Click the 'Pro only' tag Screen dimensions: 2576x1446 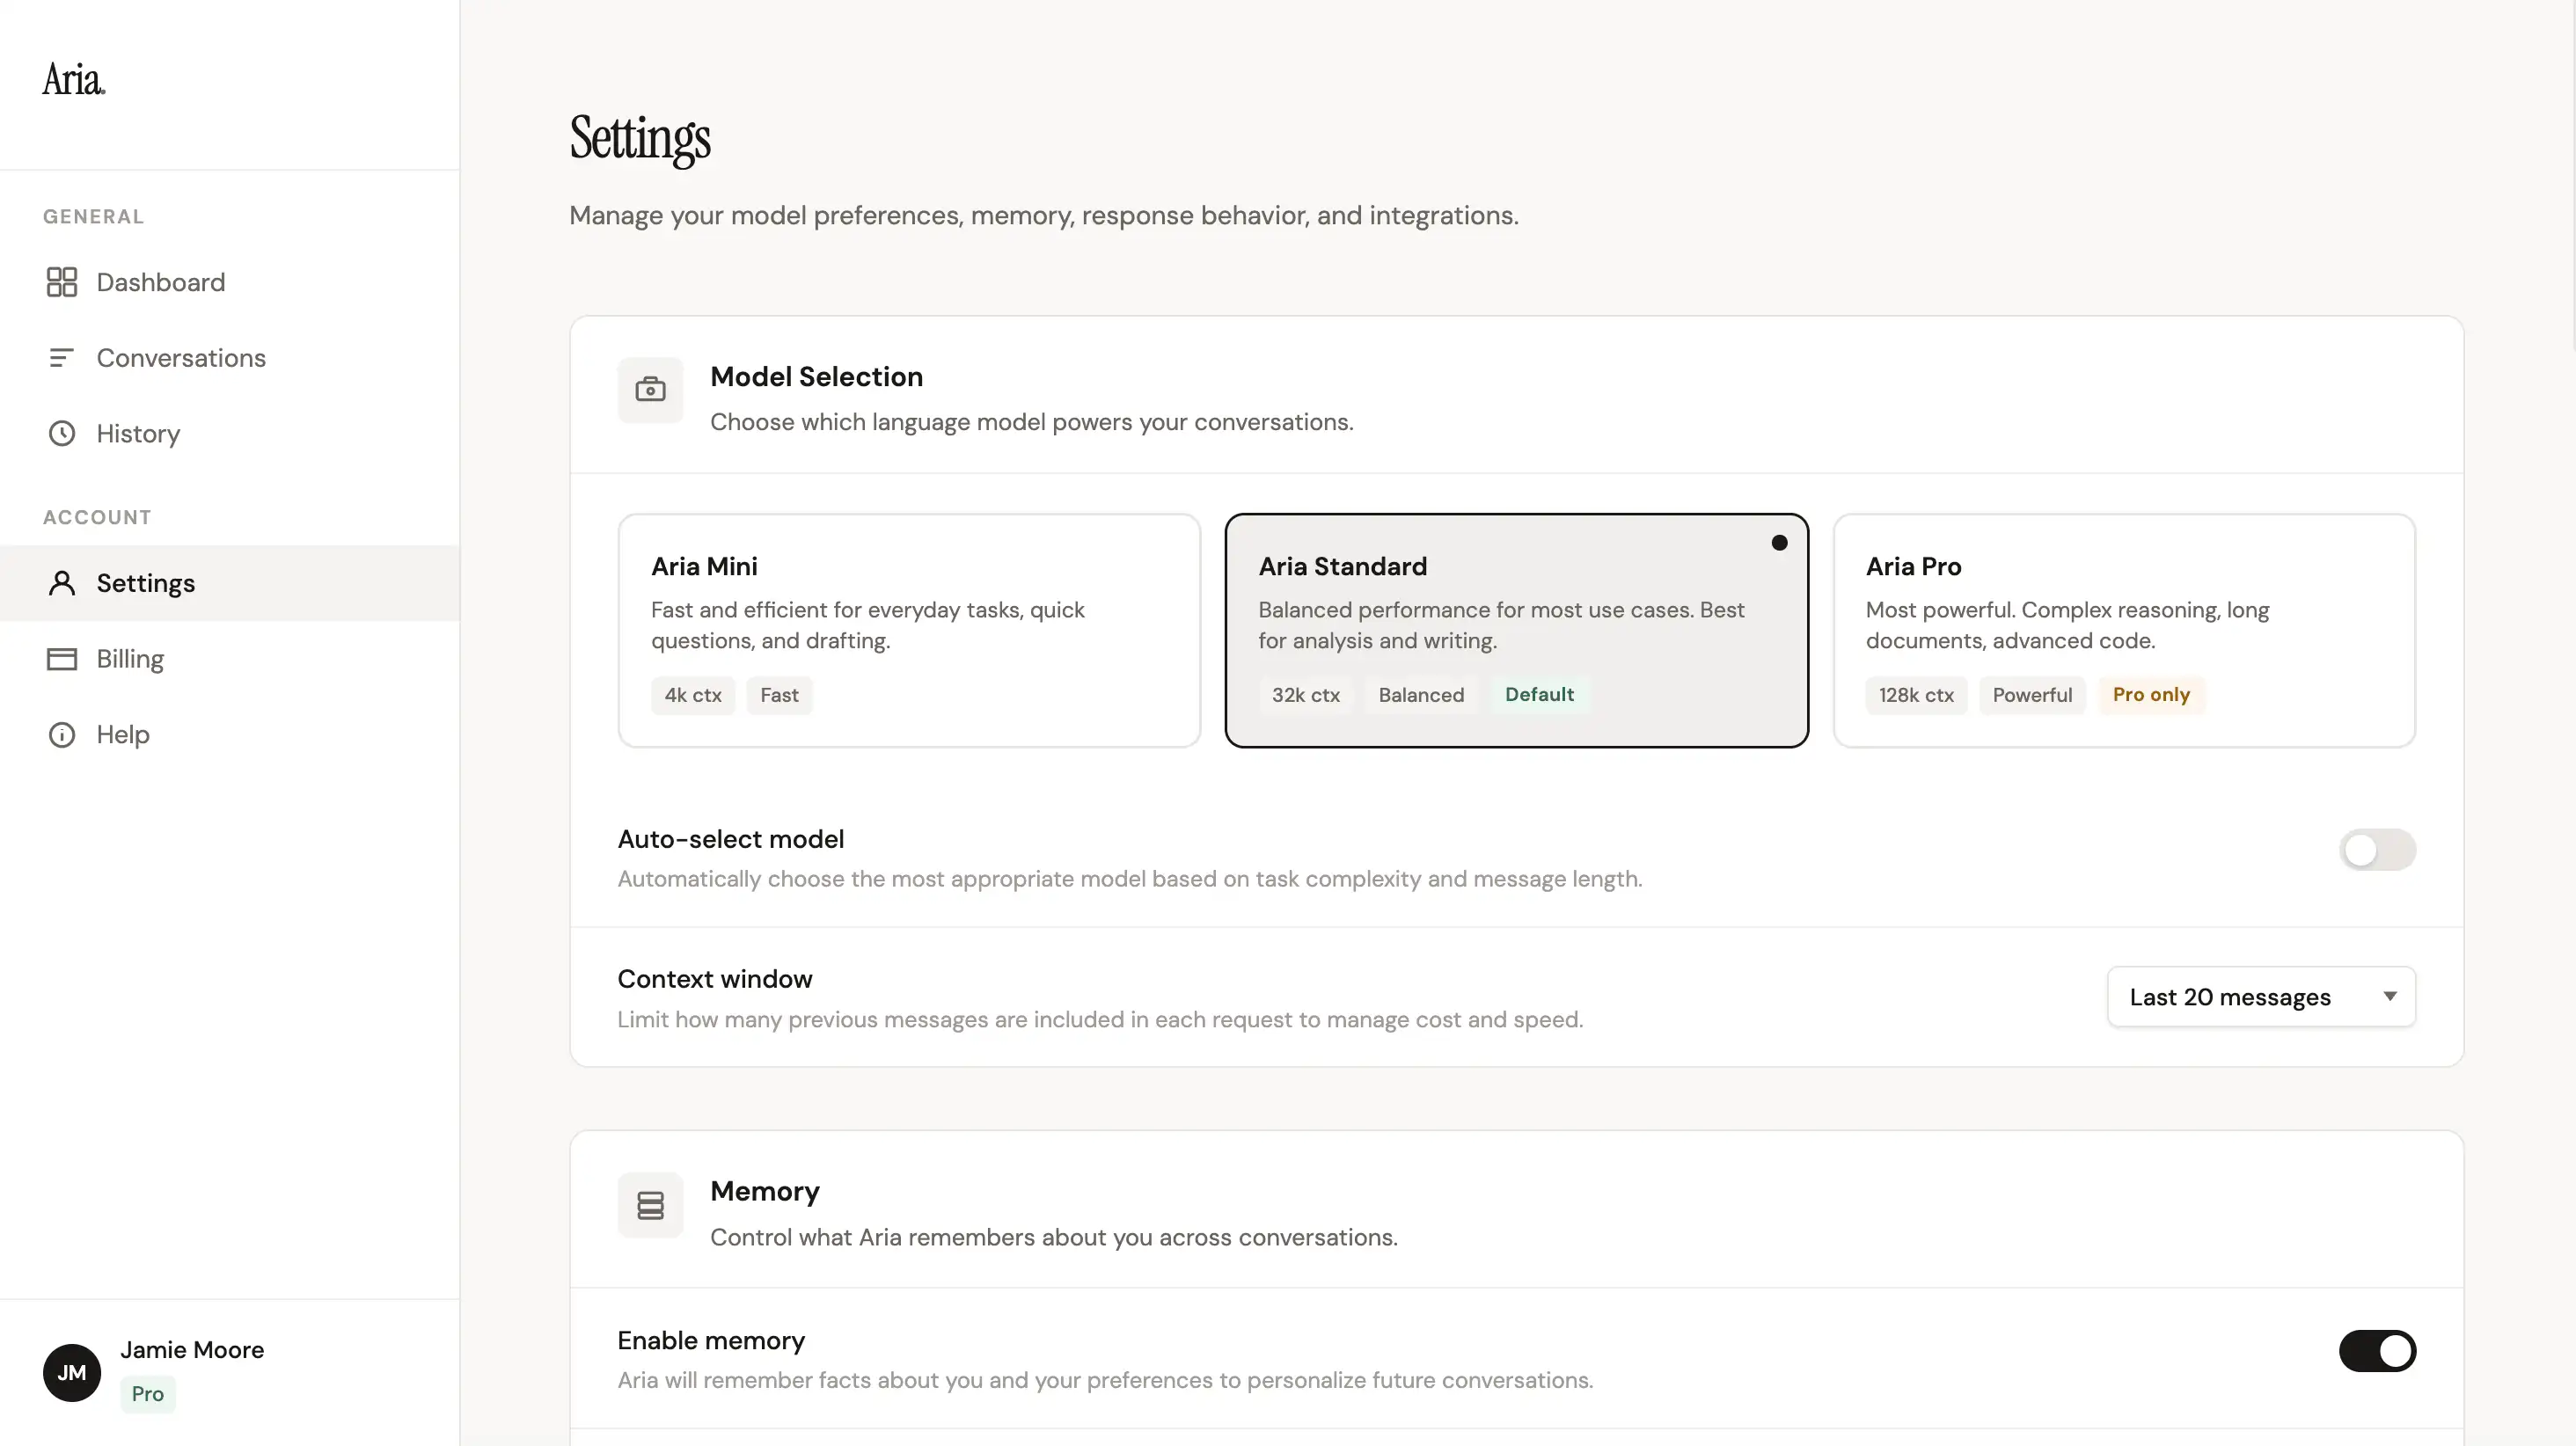(x=2151, y=695)
